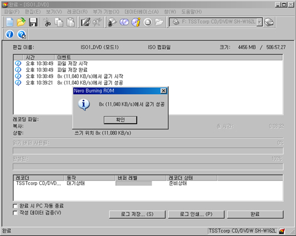296x236 pixels.
Task: Click the context Help question mark icon
Action: (x=21, y=34)
